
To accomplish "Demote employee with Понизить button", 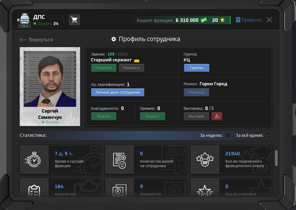I will (x=131, y=68).
